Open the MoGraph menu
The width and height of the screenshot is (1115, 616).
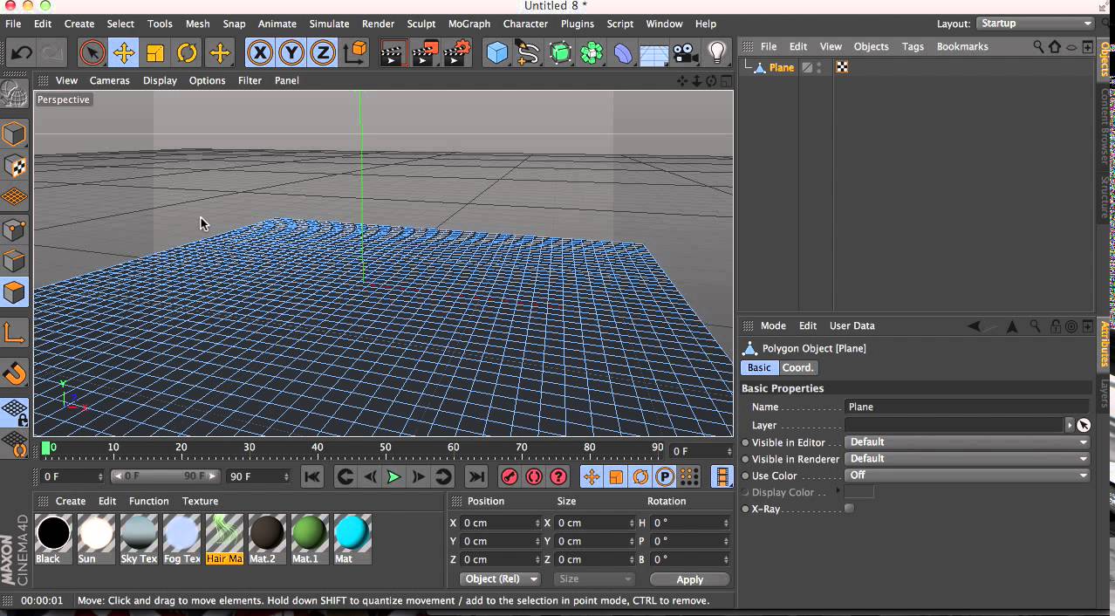(x=469, y=24)
